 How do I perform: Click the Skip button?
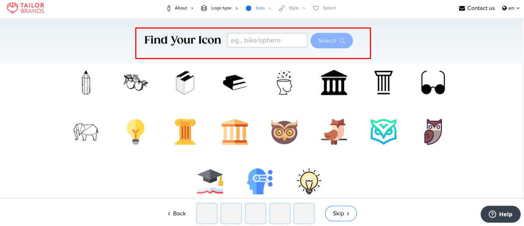pyautogui.click(x=341, y=213)
